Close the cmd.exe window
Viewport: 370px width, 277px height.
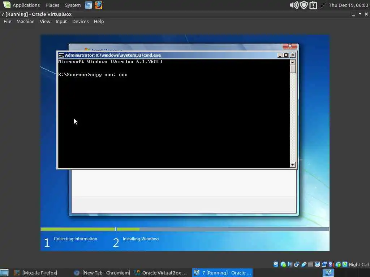(x=293, y=55)
